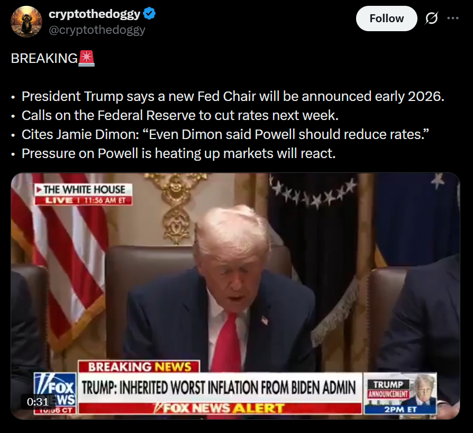
Task: Click the red BREAKING NEWS banner
Action: tap(139, 367)
